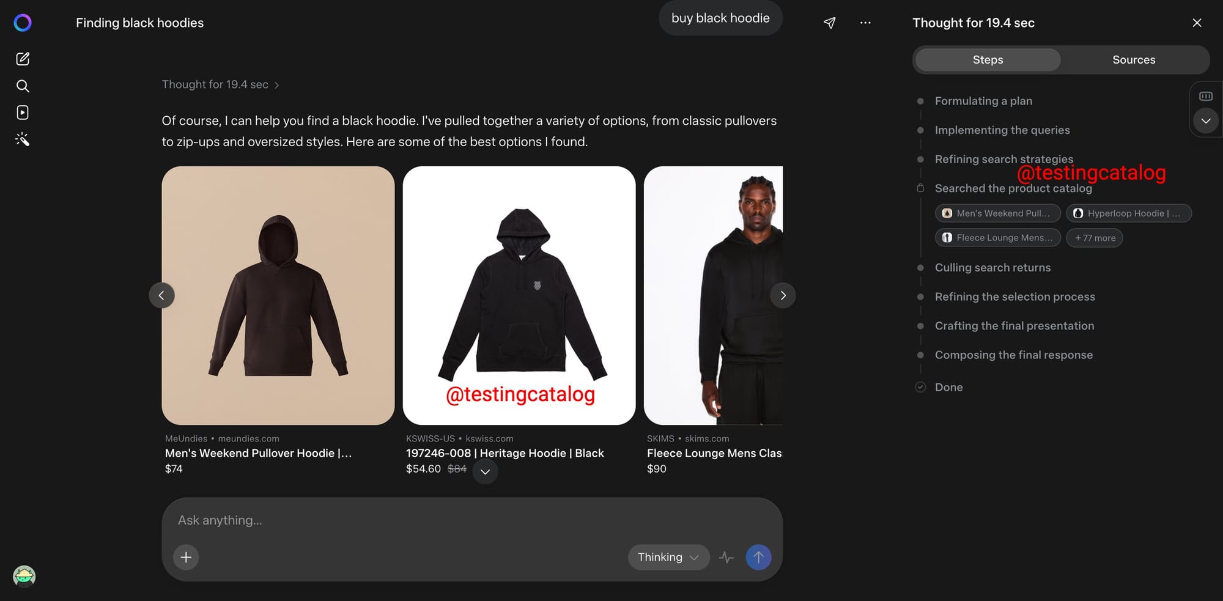1223x601 pixels.
Task: Click the circular app logo icon
Action: (x=23, y=23)
